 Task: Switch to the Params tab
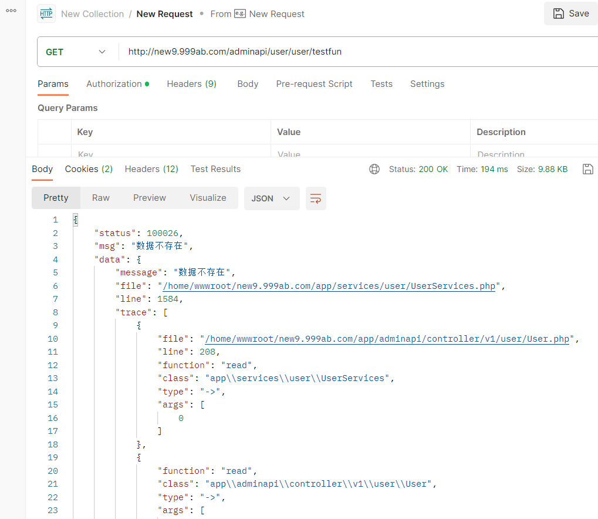53,84
